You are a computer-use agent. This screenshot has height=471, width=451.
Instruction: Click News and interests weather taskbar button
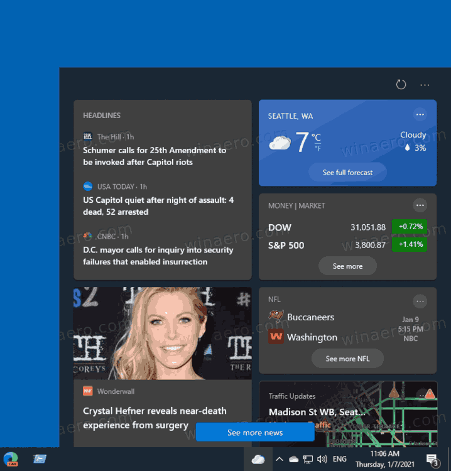click(x=258, y=459)
